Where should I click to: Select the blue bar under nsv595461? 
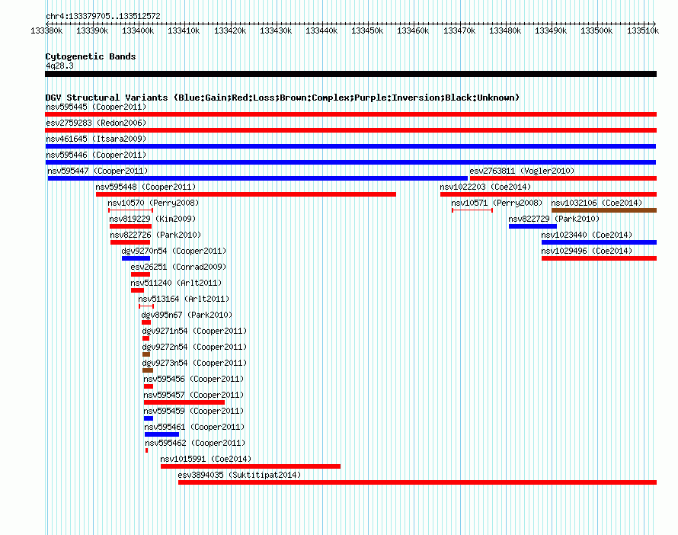(162, 434)
